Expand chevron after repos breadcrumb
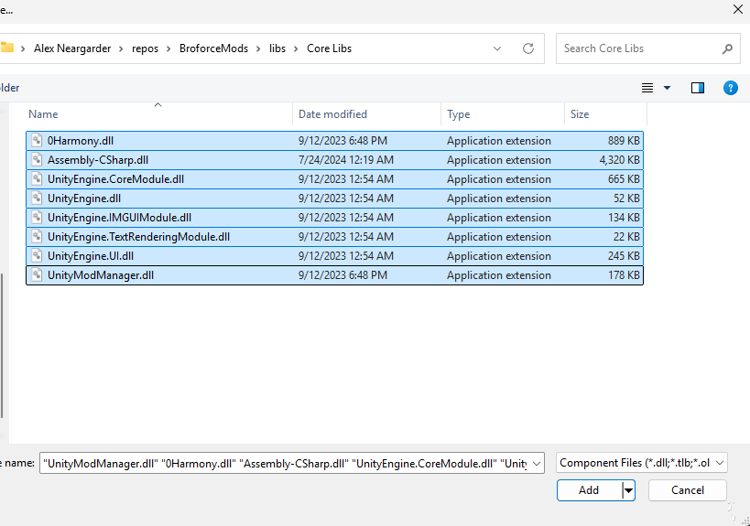Screen dimensions: 750x526 point(168,48)
